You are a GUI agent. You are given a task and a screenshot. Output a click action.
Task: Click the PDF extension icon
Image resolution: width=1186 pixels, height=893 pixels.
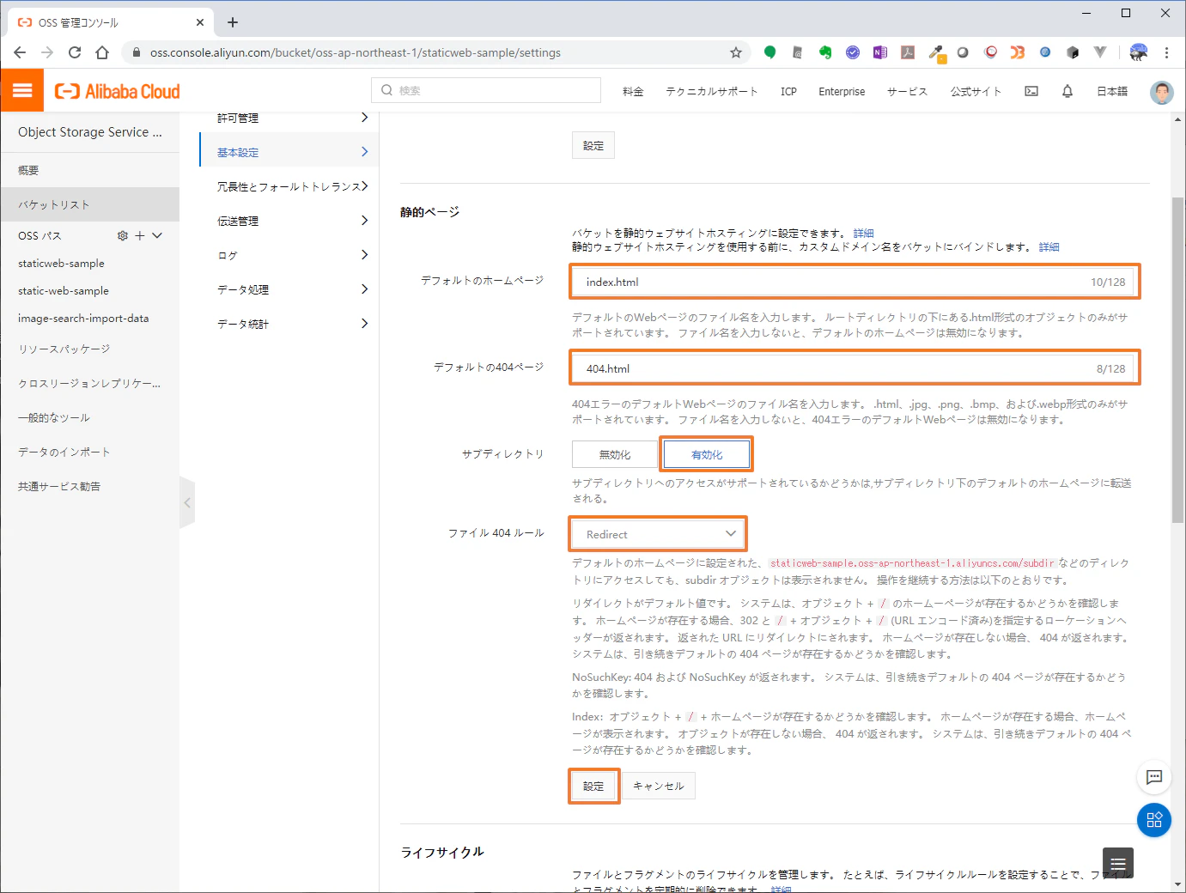click(x=908, y=52)
